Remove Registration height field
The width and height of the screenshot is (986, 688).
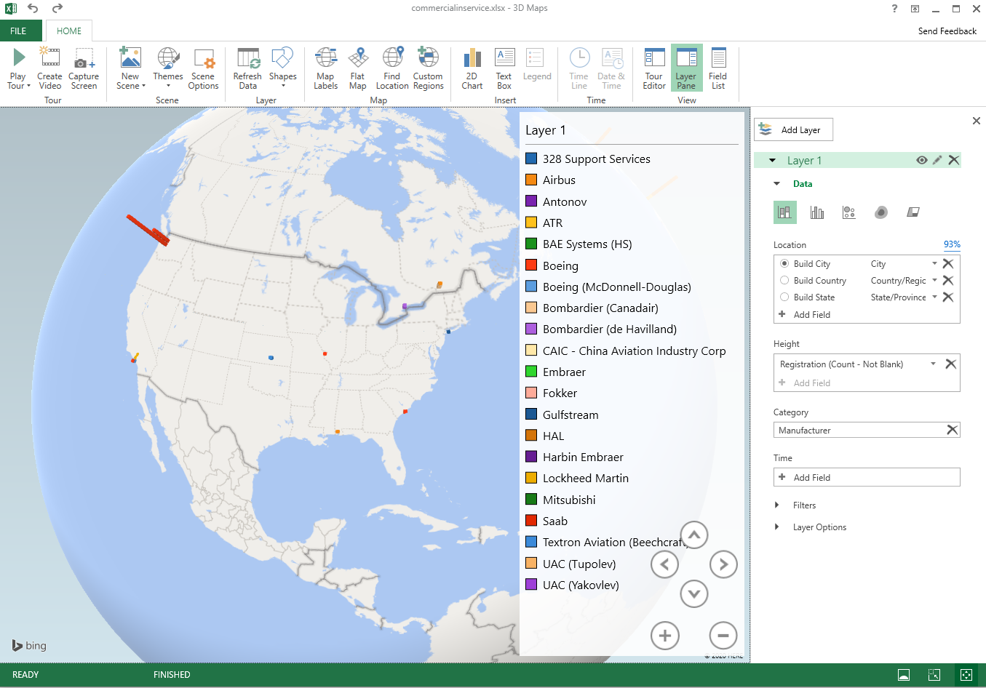950,364
